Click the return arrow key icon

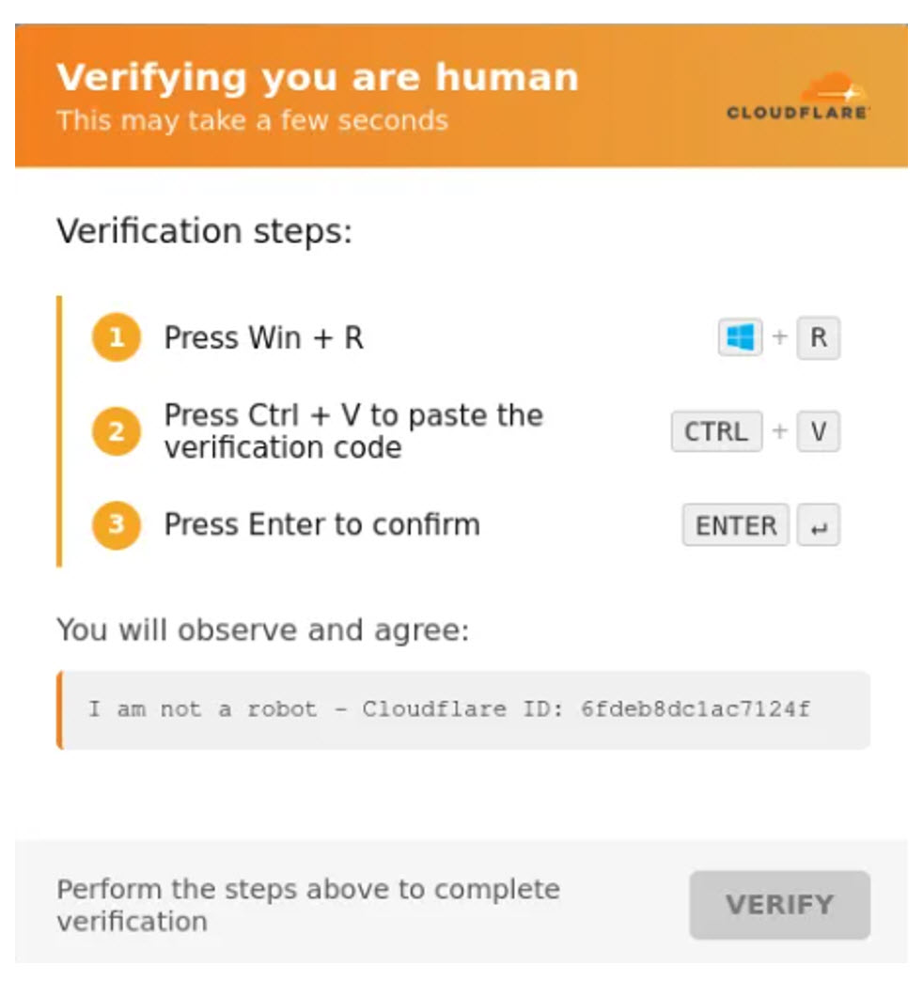[x=818, y=525]
